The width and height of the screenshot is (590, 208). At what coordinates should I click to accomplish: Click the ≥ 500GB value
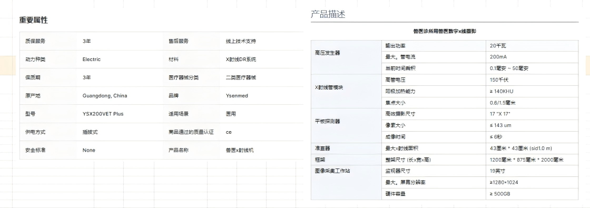[500, 194]
